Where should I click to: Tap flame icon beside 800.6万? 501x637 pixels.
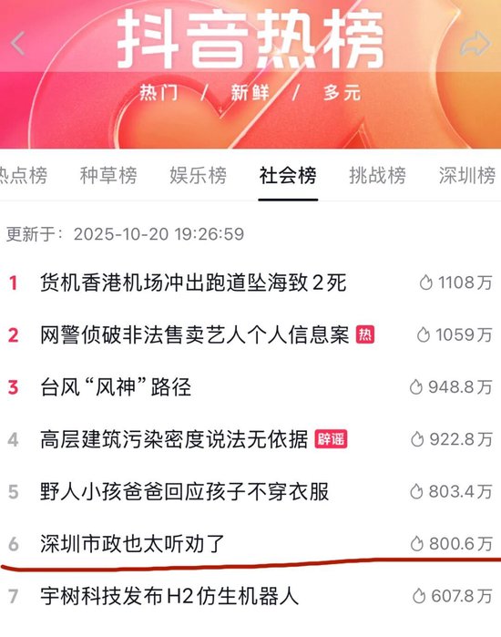pos(417,543)
